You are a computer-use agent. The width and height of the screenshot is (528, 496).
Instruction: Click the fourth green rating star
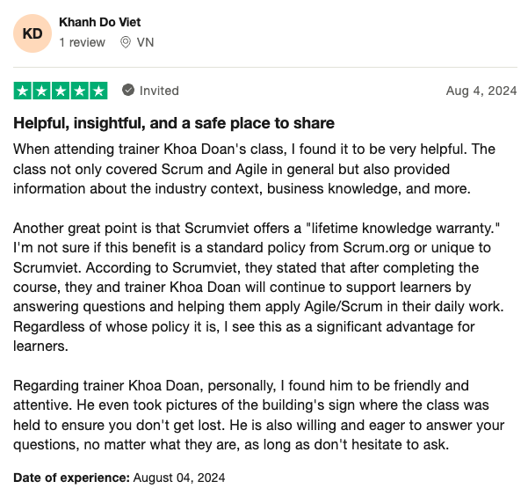coord(79,91)
